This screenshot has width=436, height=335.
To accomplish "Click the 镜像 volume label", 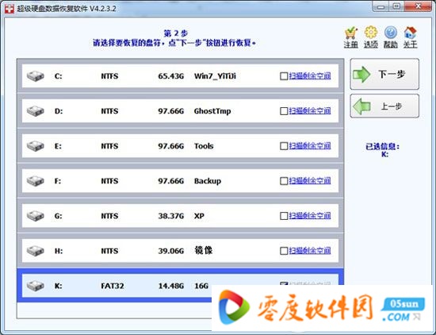I will (x=203, y=250).
